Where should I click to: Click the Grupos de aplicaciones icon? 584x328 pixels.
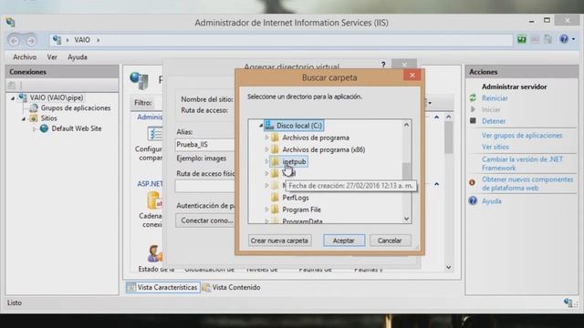pos(34,108)
